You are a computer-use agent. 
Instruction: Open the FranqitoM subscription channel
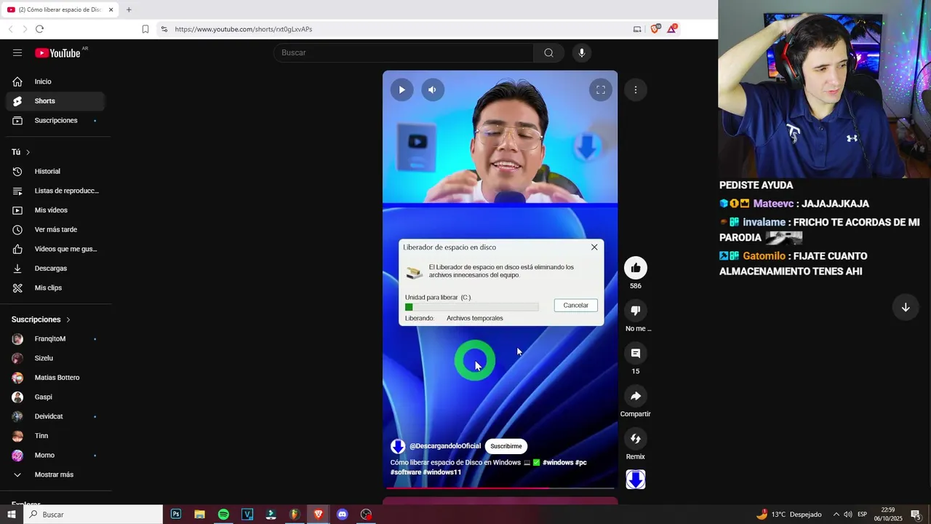coord(55,338)
